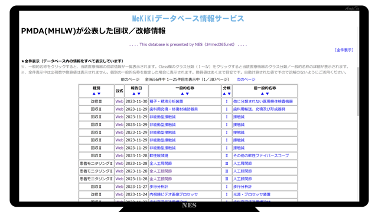The image size is (378, 212).
Task: Sort 種別 column descending with down arrow
Action: tap(99, 94)
